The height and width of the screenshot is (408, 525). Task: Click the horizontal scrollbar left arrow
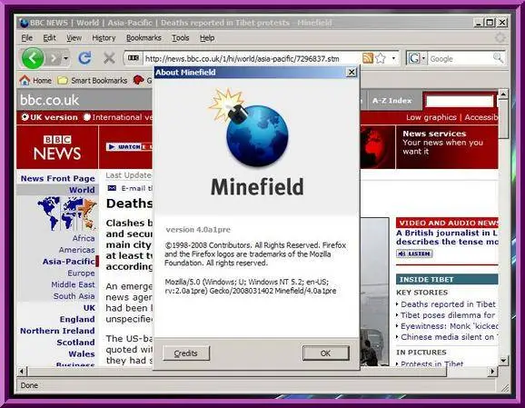coord(22,371)
